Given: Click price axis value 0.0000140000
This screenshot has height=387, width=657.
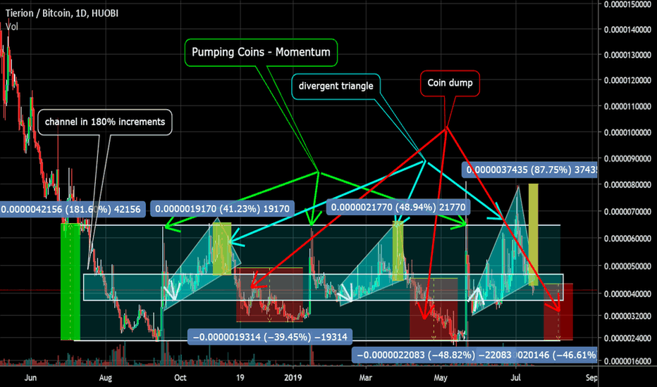Looking at the screenshot, I should (627, 30).
